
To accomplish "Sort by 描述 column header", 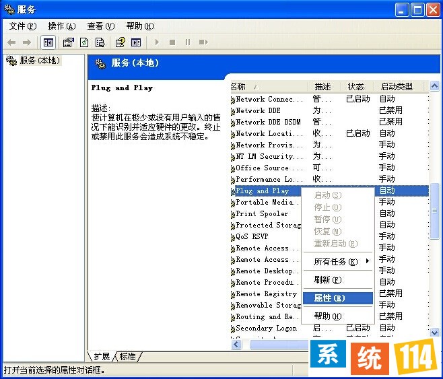I will 325,86.
